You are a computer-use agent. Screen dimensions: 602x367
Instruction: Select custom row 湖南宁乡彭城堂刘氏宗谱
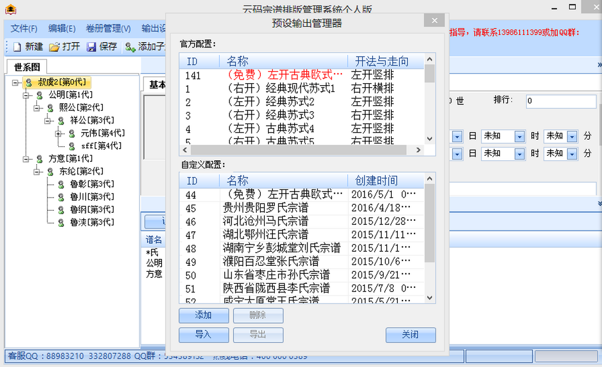pyautogui.click(x=302, y=248)
